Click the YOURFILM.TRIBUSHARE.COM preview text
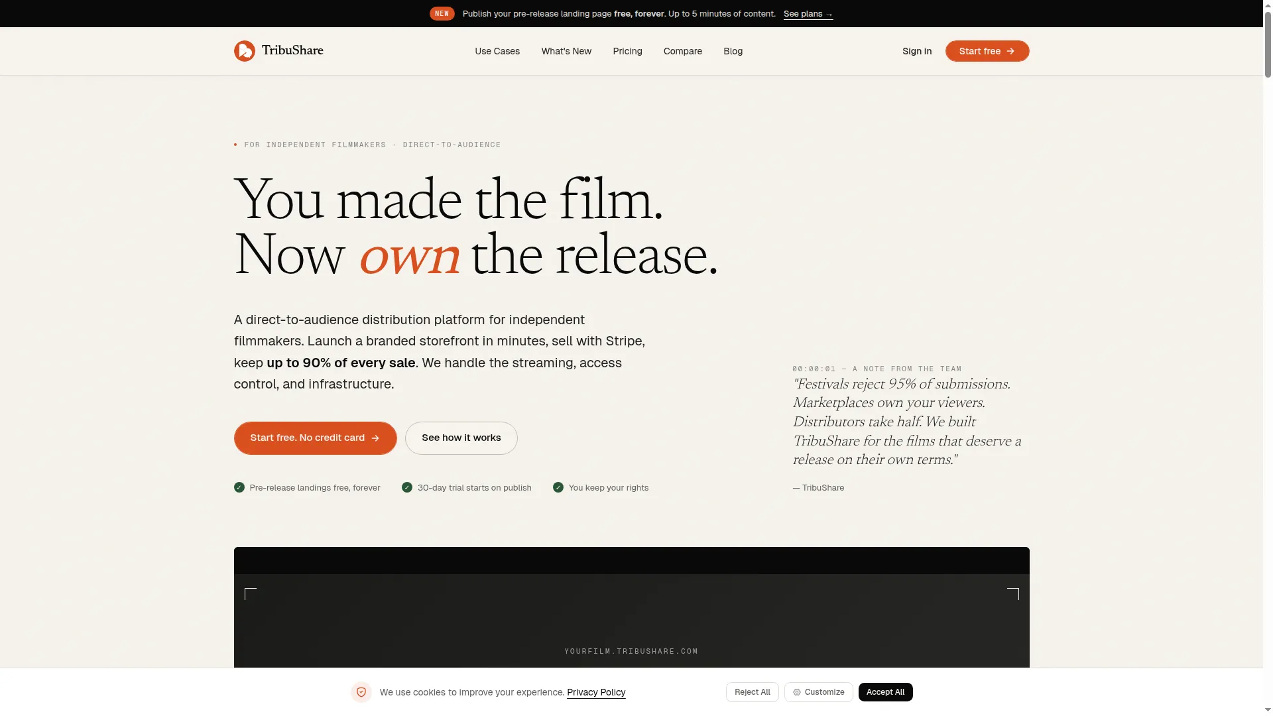Screen dimensions: 1273x716 click(631, 652)
